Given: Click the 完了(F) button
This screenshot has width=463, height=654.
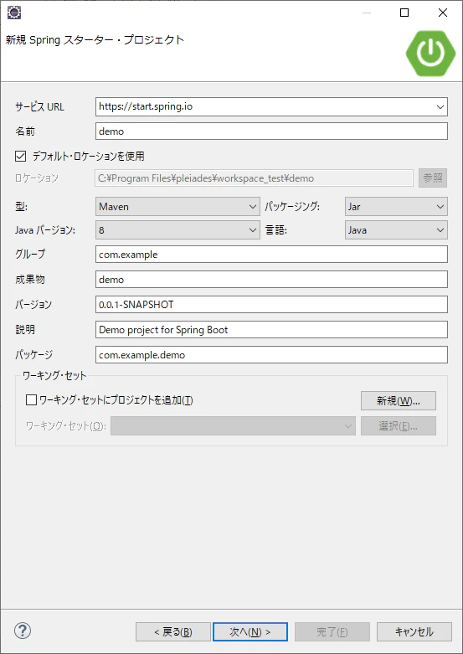Looking at the screenshot, I should [332, 632].
